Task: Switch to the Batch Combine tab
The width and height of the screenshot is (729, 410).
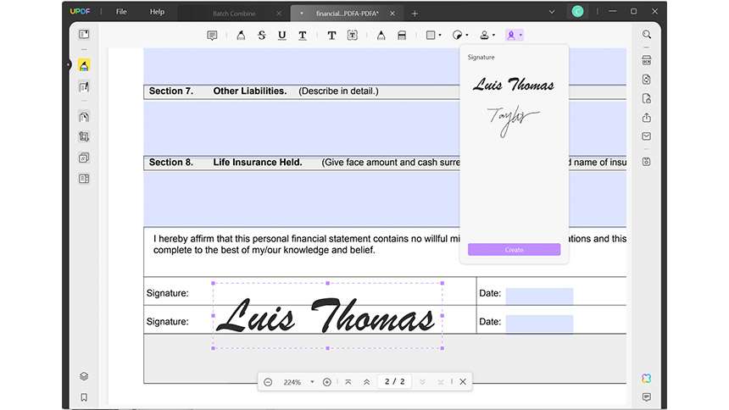Action: click(234, 14)
